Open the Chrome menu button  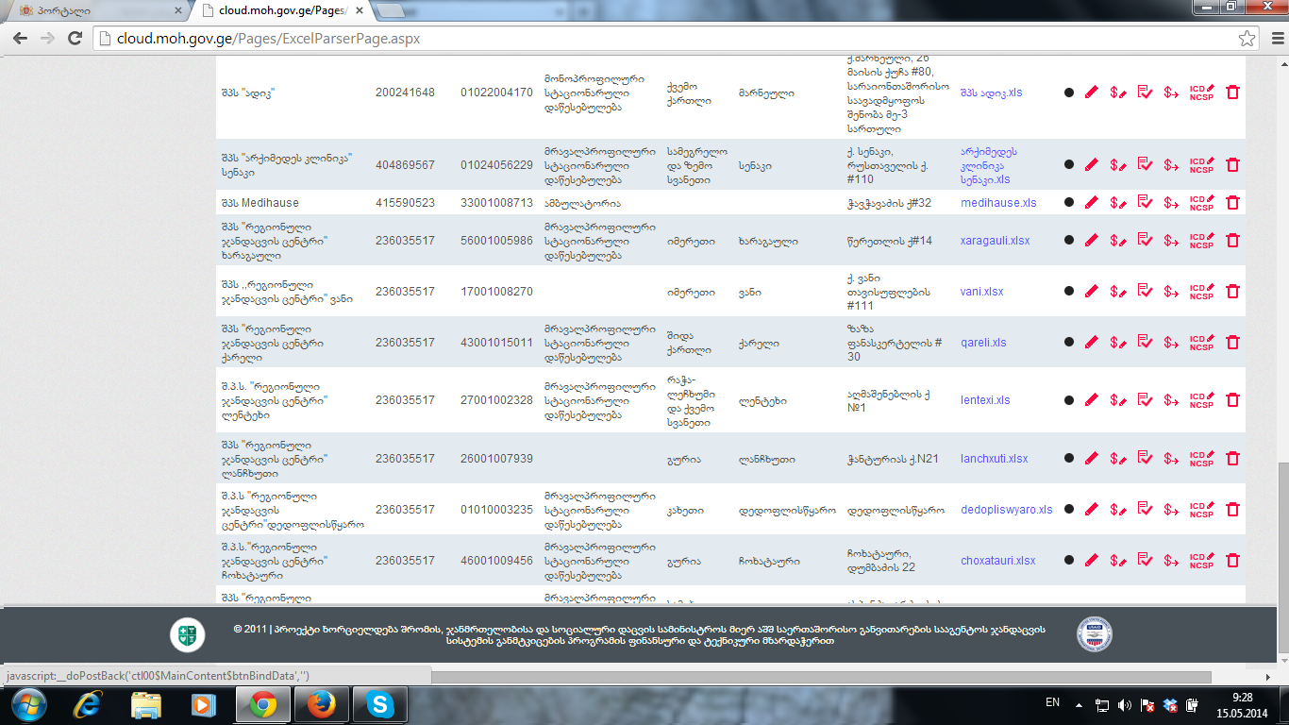(x=1274, y=39)
